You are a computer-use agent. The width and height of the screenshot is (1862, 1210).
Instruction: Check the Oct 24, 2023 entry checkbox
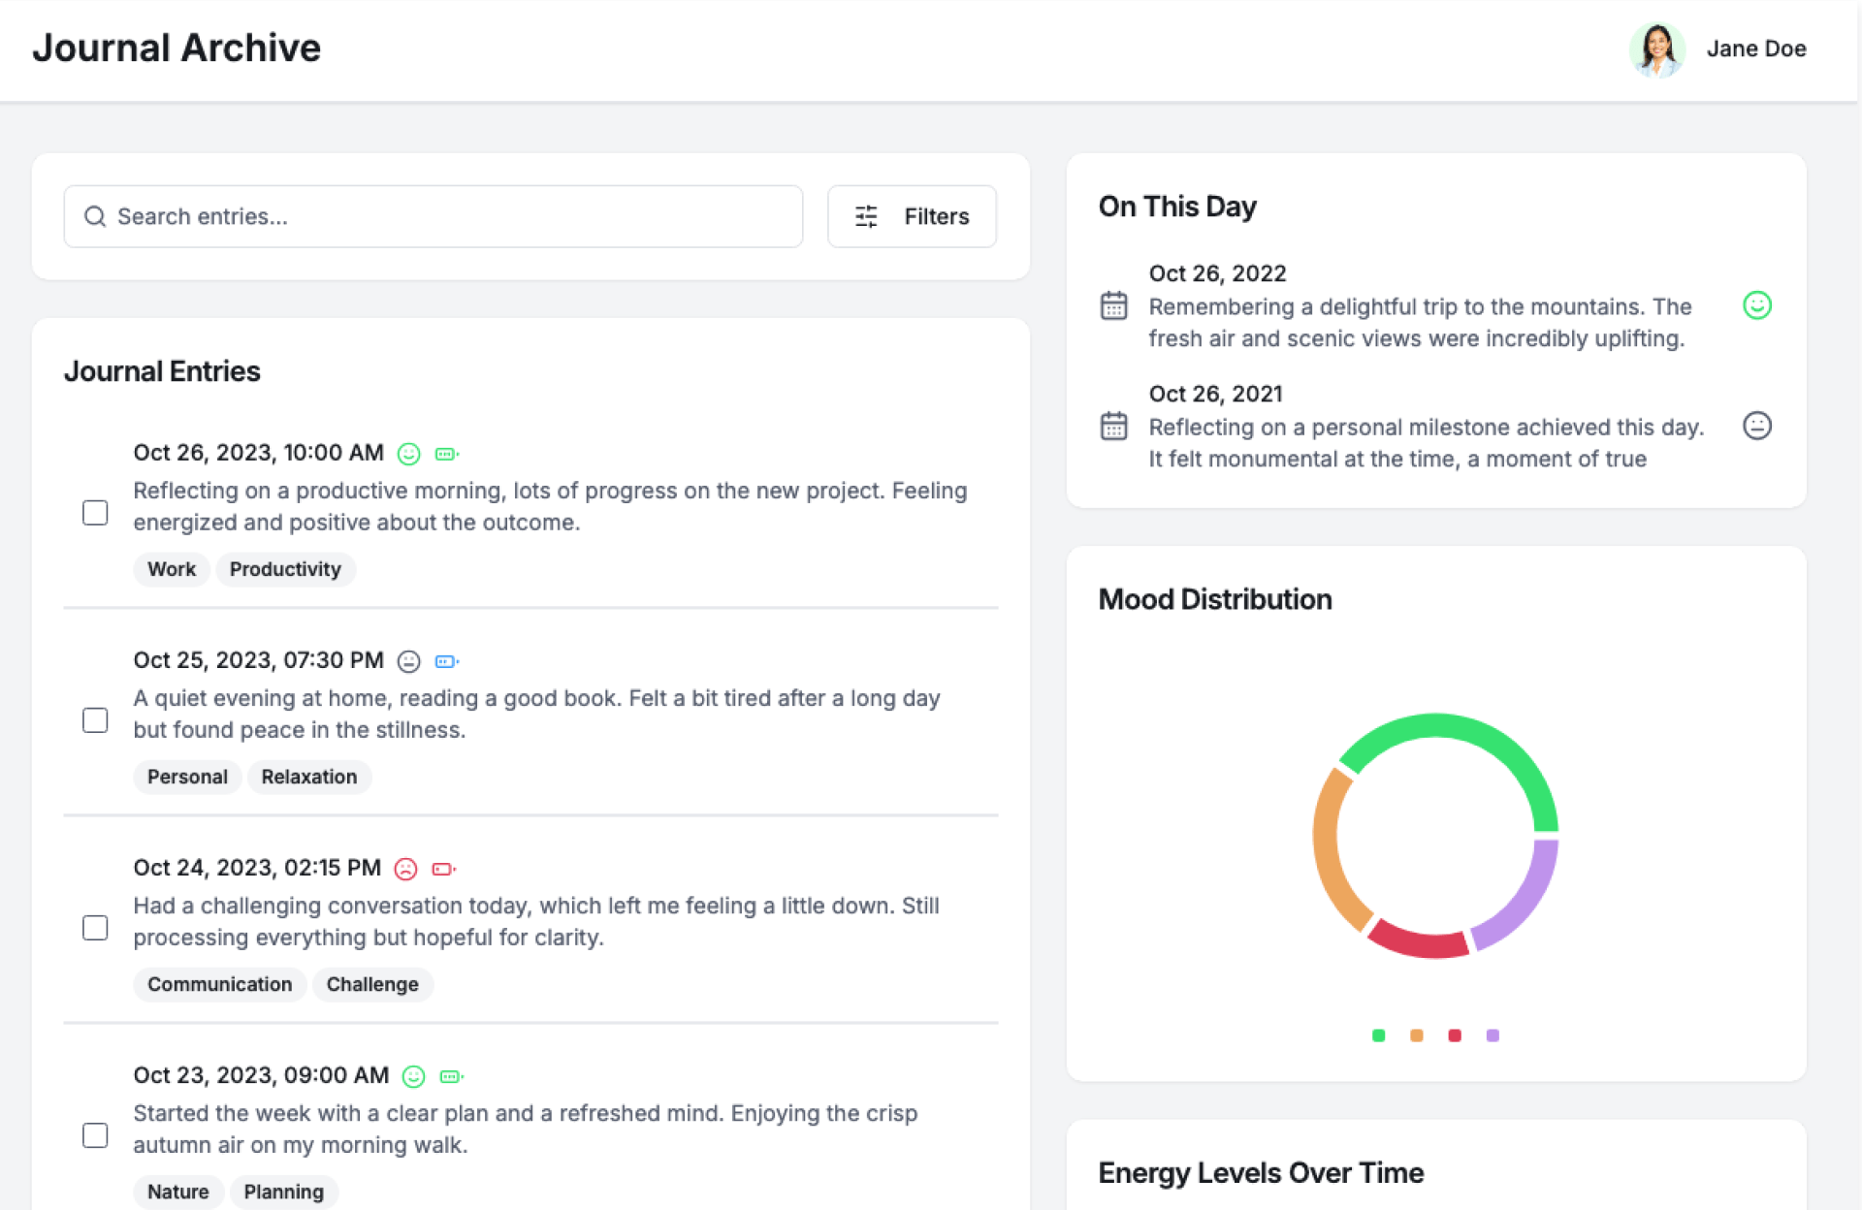coord(95,928)
